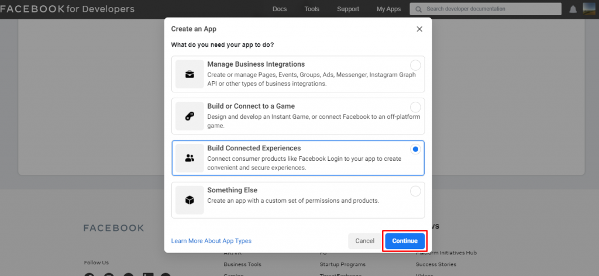Focus the Search developer documentation field
The width and height of the screenshot is (599, 276).
(x=486, y=9)
